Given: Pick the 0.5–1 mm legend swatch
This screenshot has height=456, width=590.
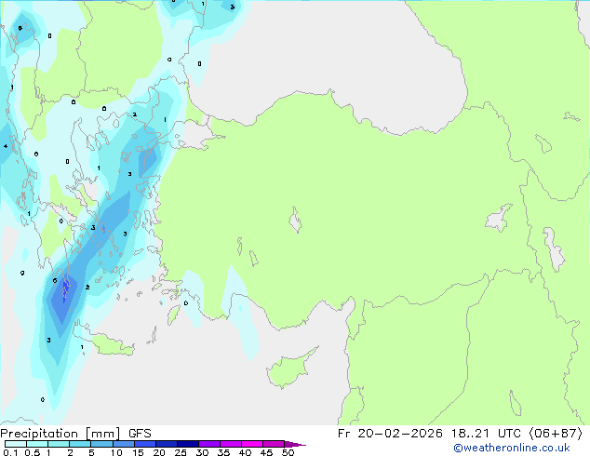Looking at the screenshot, I should pos(37,444).
